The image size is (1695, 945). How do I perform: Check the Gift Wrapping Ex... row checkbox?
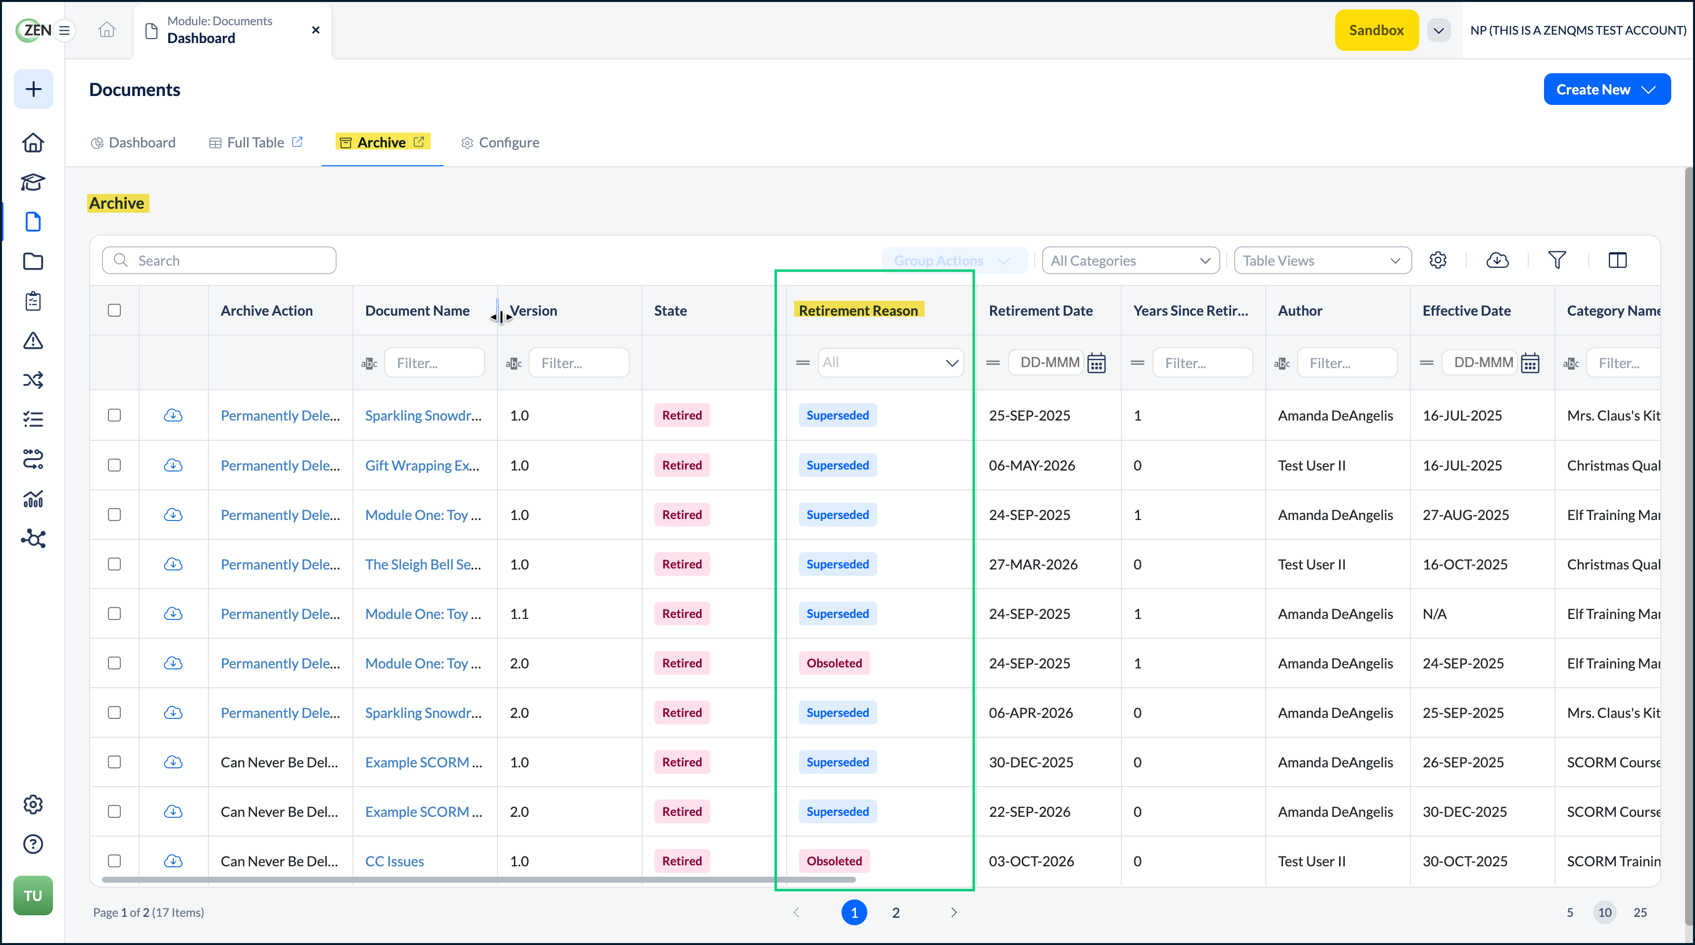tap(114, 465)
